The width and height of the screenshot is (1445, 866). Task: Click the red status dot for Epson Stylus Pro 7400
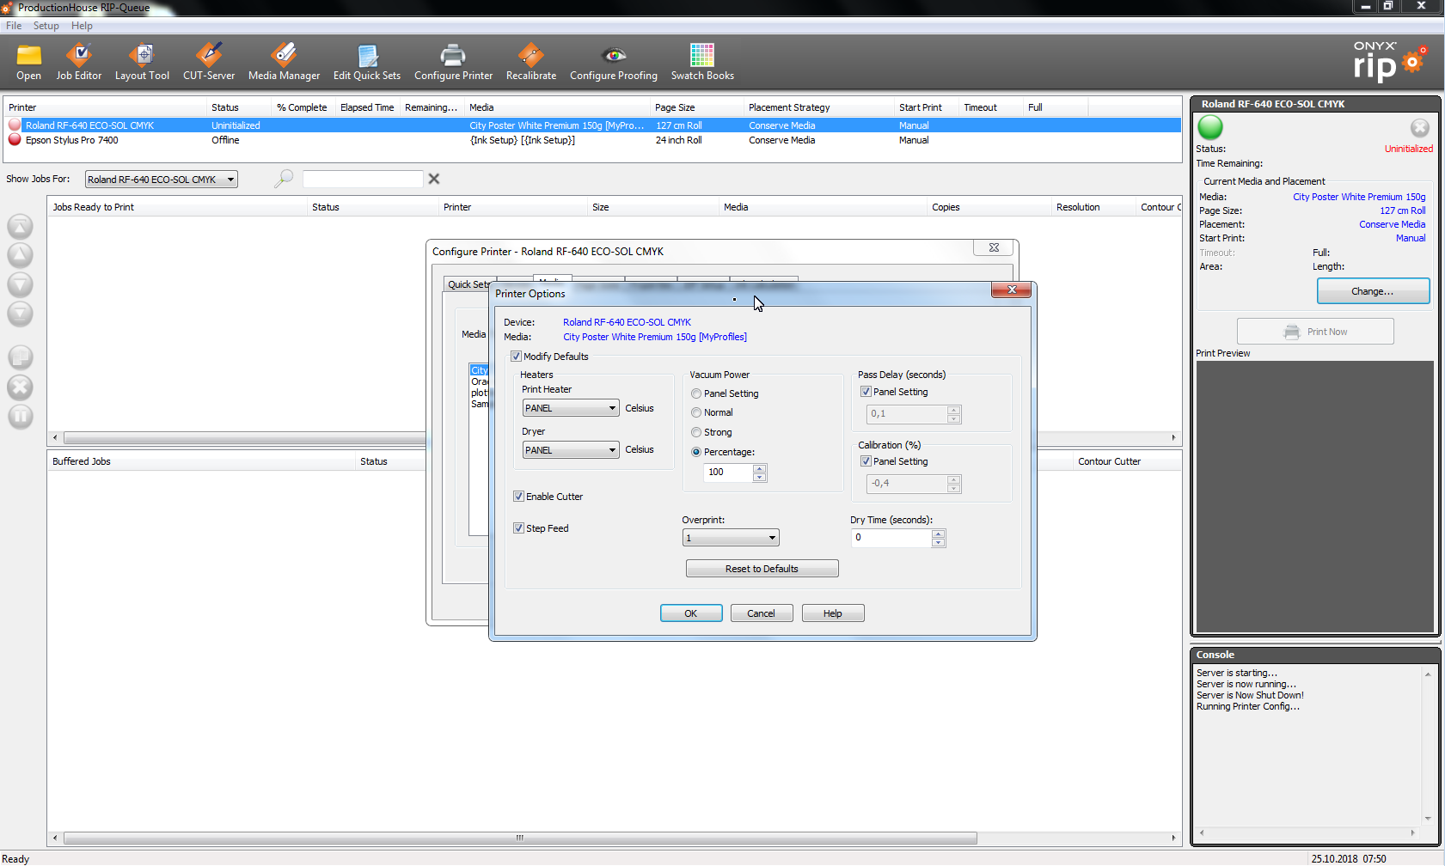coord(15,140)
